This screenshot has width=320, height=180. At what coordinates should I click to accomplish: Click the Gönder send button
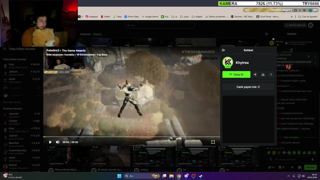(x=310, y=167)
